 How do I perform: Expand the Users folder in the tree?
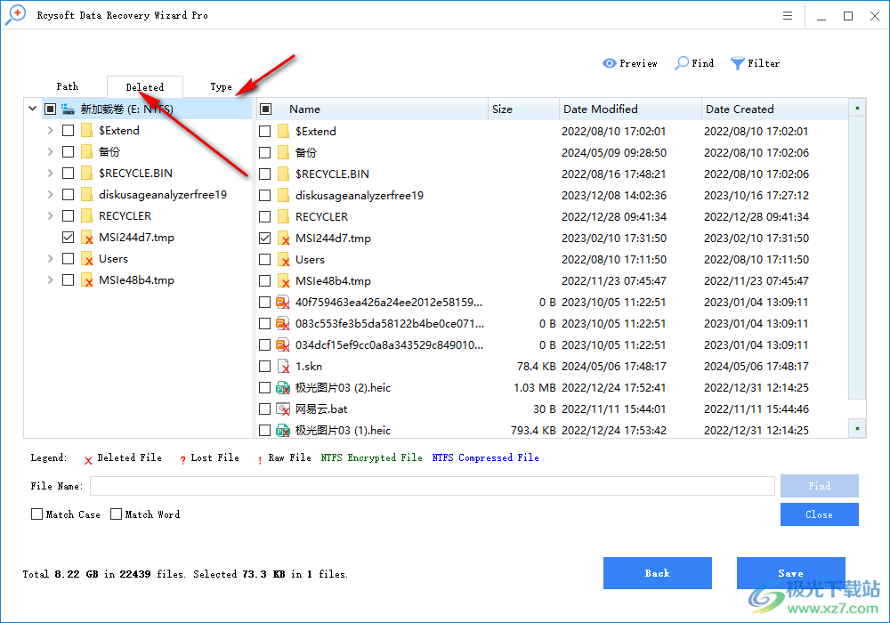[x=50, y=258]
